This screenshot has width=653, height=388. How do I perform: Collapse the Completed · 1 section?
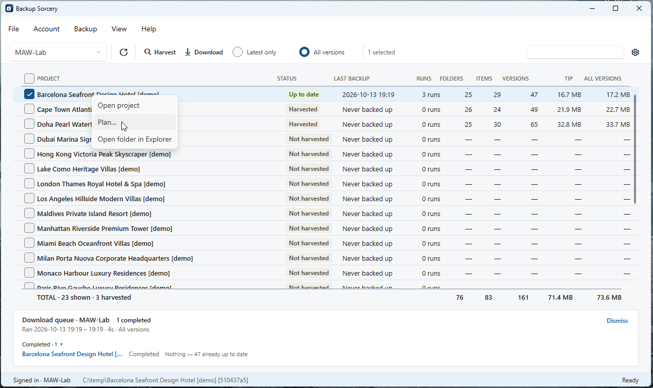click(43, 344)
